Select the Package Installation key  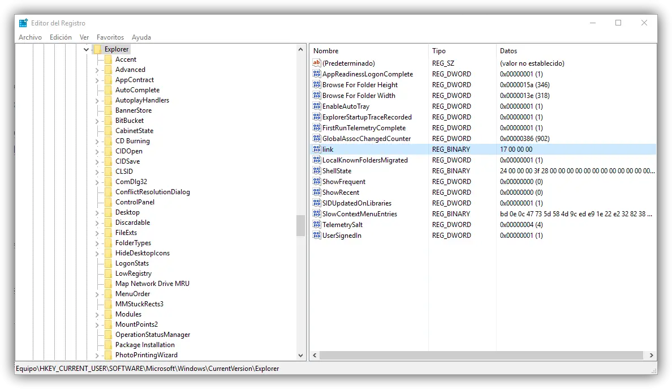coord(145,345)
